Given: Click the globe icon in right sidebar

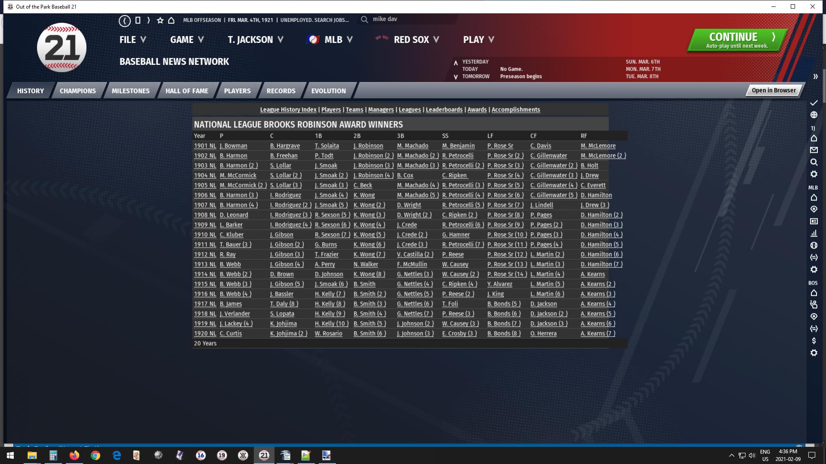Looking at the screenshot, I should [814, 115].
